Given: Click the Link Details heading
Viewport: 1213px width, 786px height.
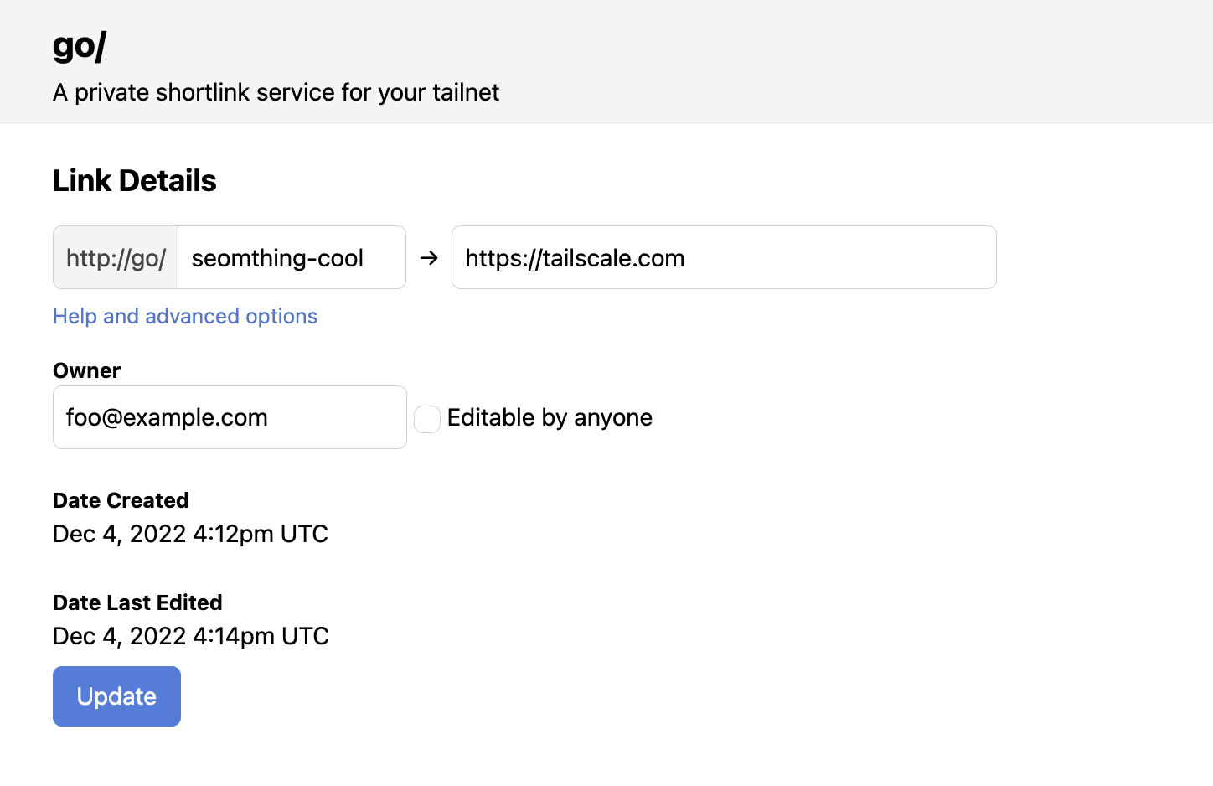Looking at the screenshot, I should 135,180.
